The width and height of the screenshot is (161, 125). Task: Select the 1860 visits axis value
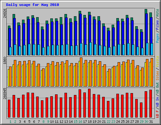[x=5, y=60]
